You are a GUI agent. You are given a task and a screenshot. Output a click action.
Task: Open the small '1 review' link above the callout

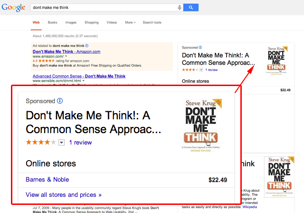click(x=211, y=70)
